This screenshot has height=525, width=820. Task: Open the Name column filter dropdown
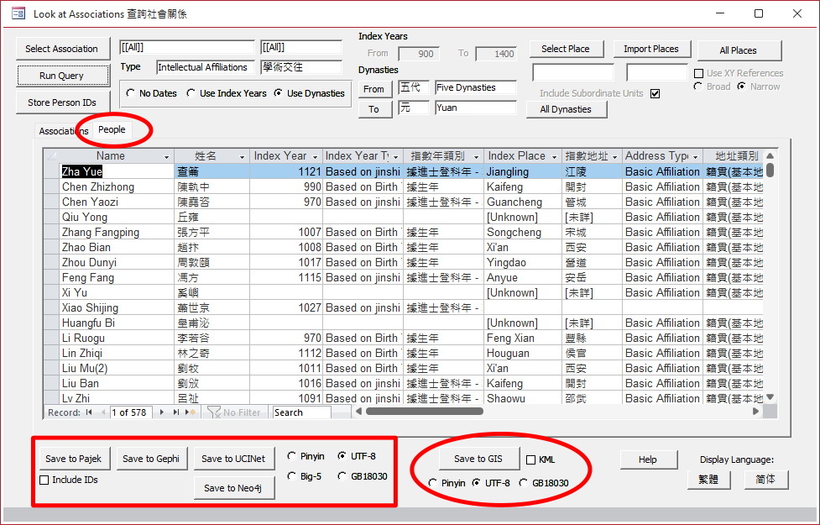point(166,157)
